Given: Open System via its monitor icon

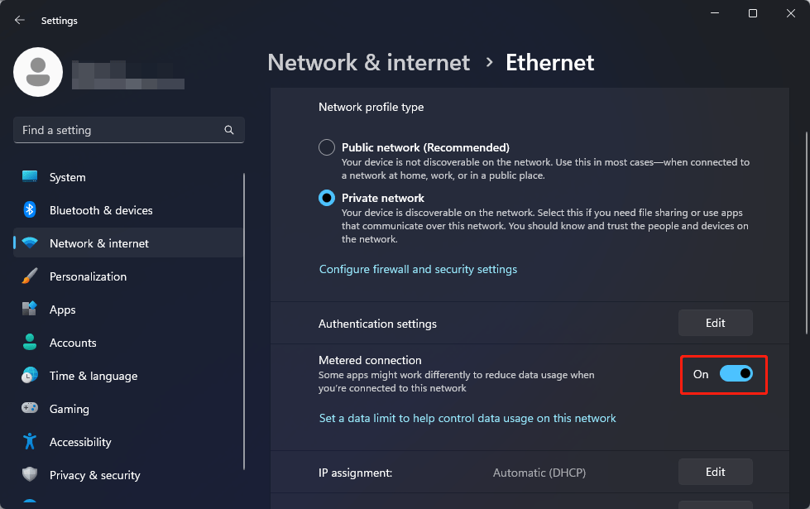Looking at the screenshot, I should [x=30, y=177].
